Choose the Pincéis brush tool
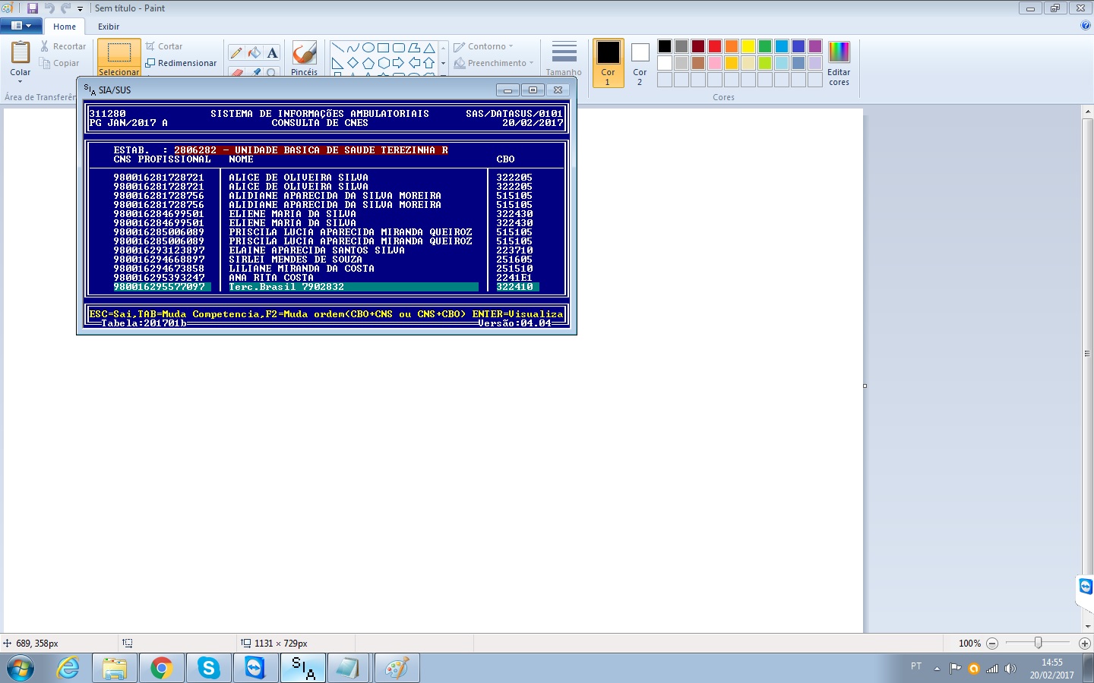Screen dimensions: 1094x683 point(304,58)
